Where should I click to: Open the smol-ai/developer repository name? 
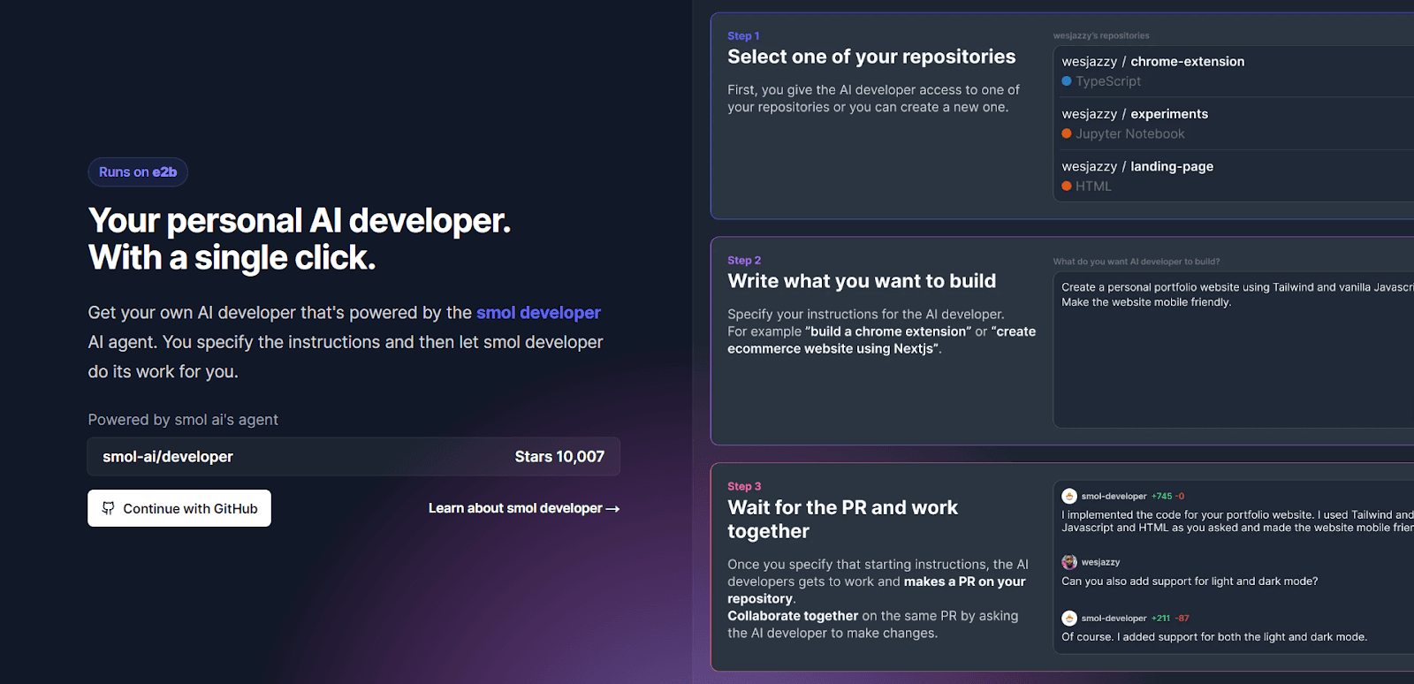[168, 457]
